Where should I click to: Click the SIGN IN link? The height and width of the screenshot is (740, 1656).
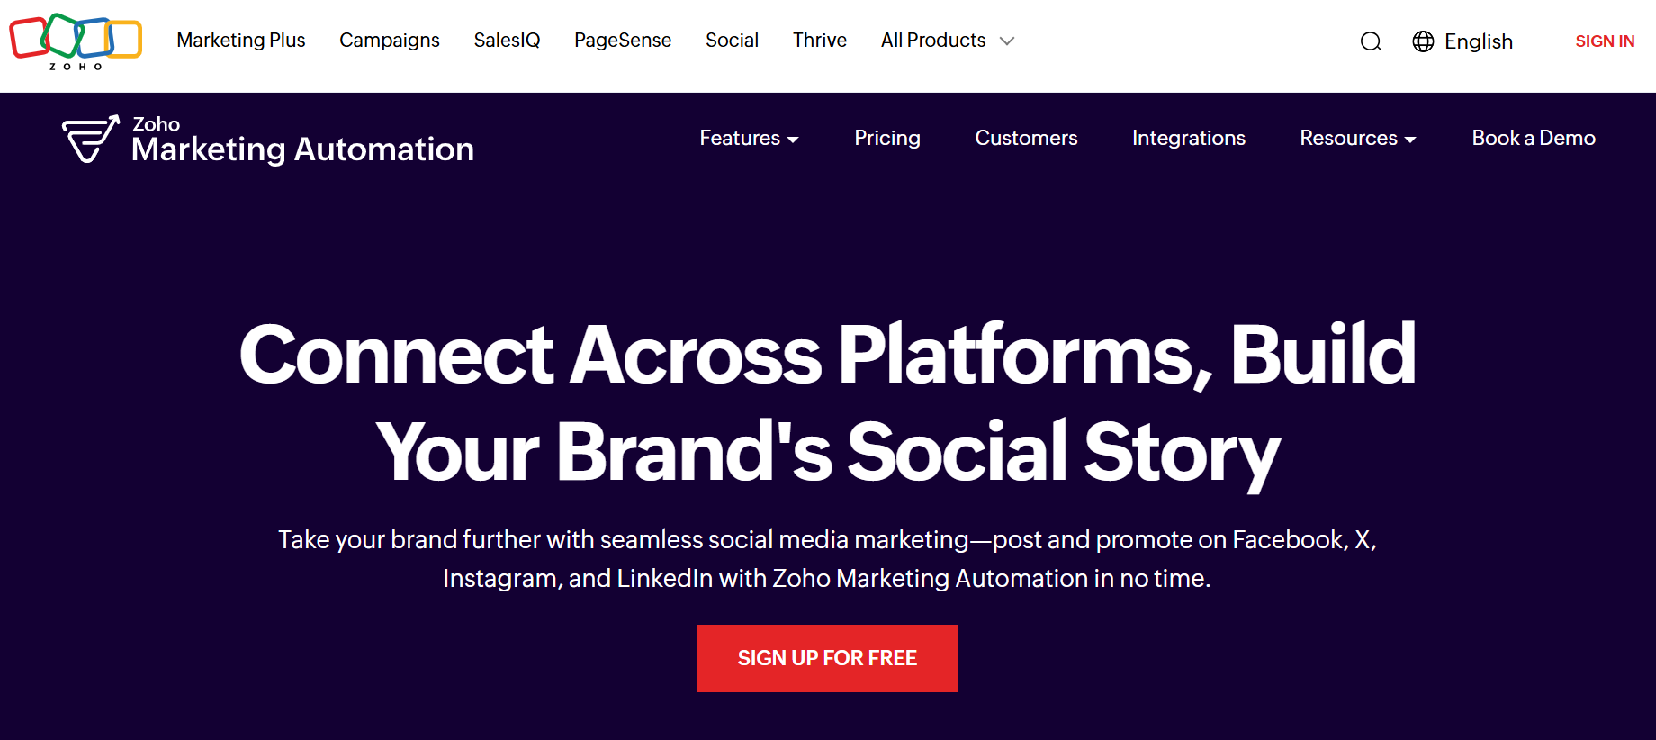[1605, 41]
